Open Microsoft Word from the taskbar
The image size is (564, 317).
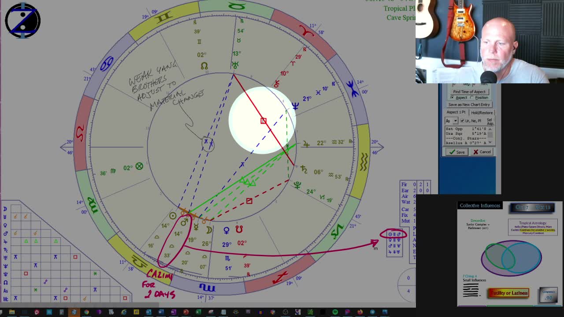click(x=161, y=312)
